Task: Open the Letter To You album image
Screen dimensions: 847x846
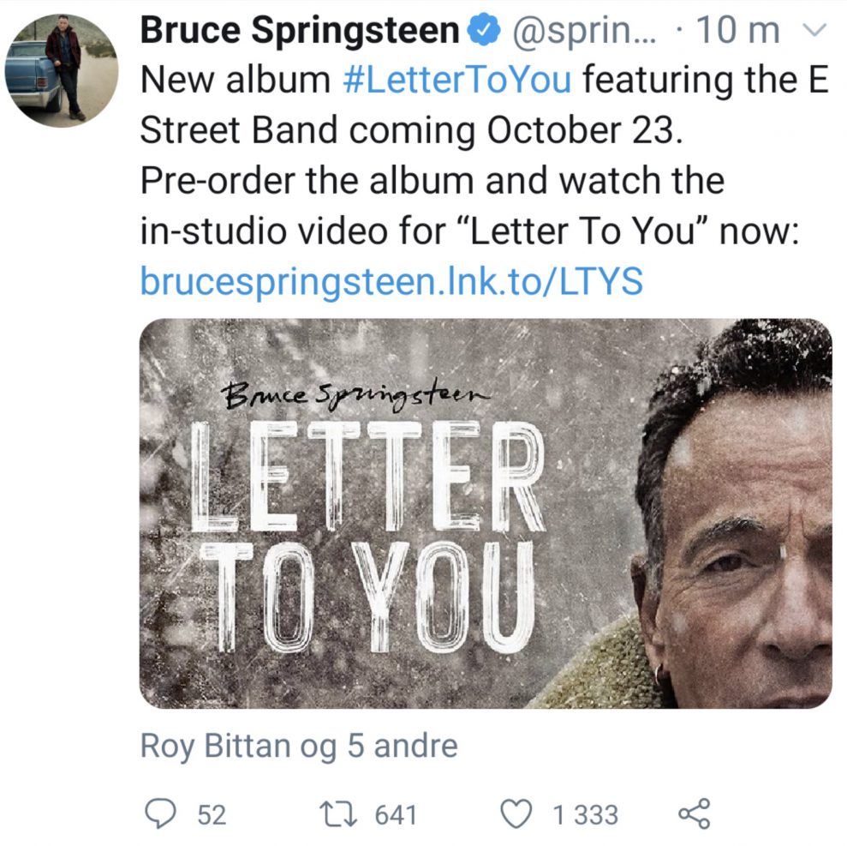Action: point(486,513)
